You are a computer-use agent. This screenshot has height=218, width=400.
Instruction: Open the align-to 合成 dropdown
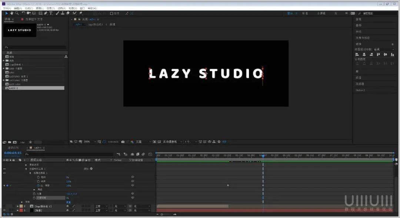click(x=384, y=49)
